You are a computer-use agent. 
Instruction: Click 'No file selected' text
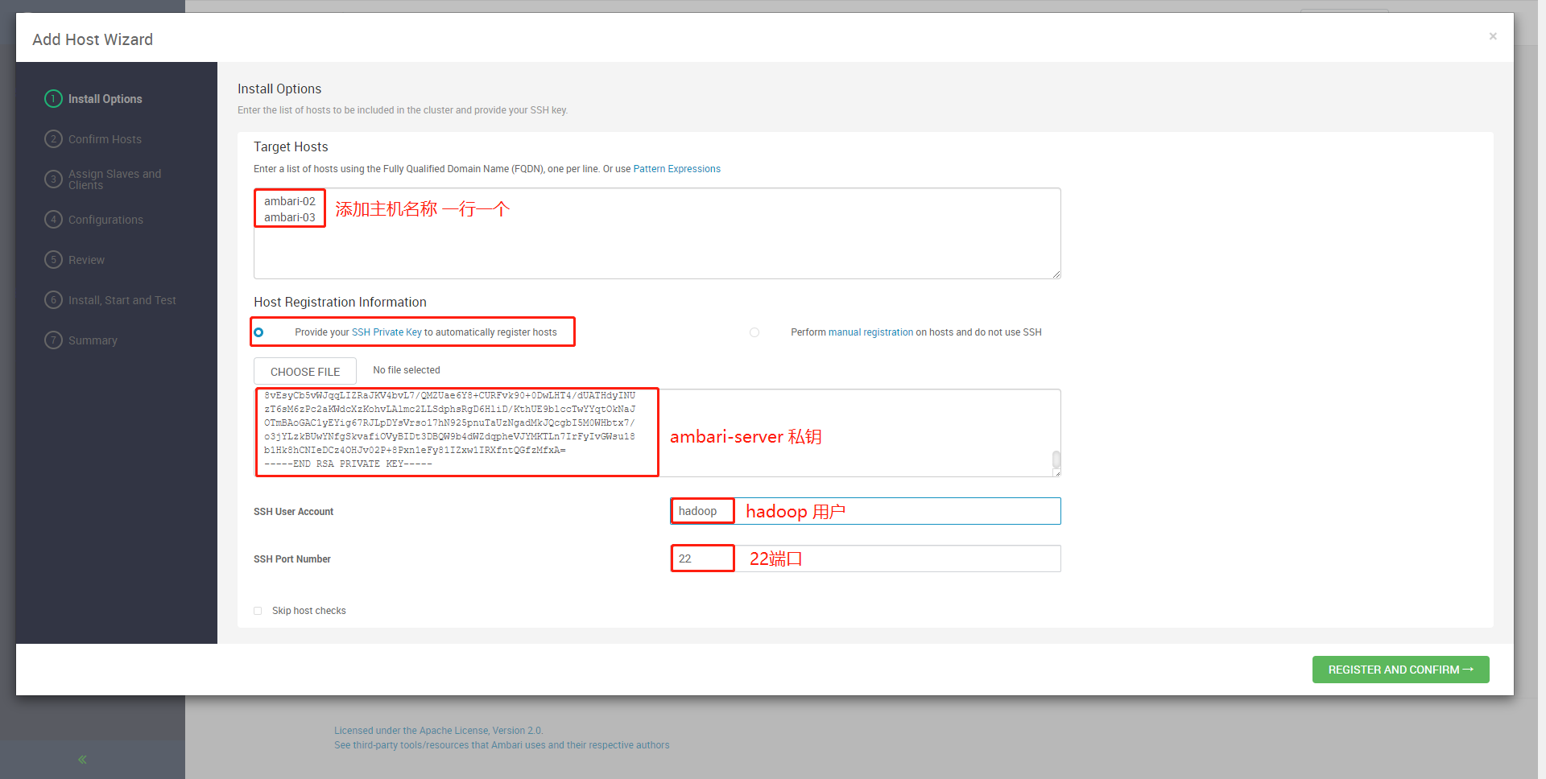tap(407, 370)
